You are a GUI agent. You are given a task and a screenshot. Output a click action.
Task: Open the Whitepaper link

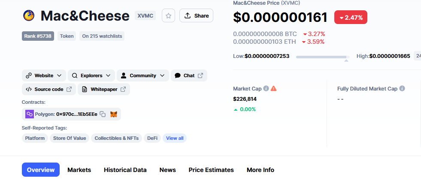104,89
